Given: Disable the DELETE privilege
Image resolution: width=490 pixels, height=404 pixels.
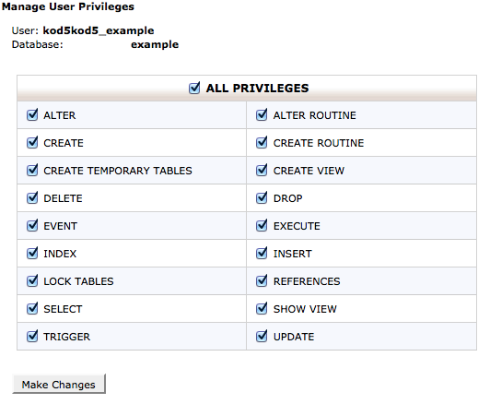Looking at the screenshot, I should coord(32,198).
